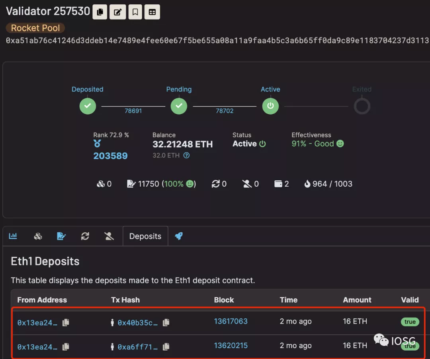The height and width of the screenshot is (359, 430).
Task: Click the rank number 203589
Action: 111,156
